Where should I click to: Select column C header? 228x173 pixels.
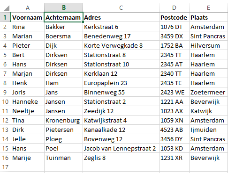coord(121,7)
